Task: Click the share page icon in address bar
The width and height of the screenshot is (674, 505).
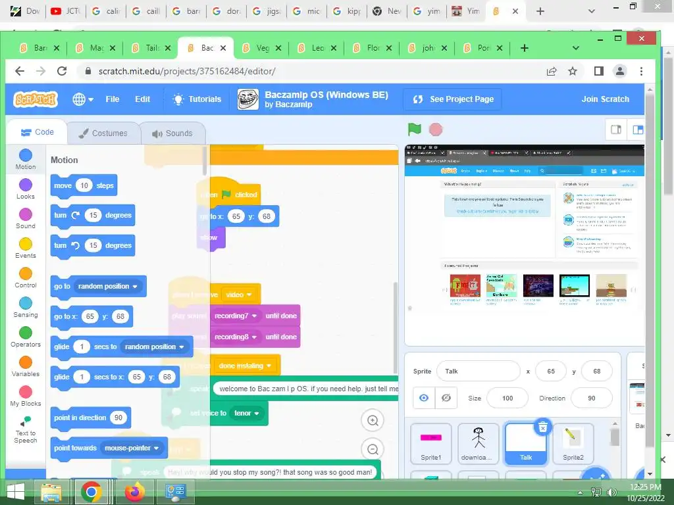Action: [552, 71]
